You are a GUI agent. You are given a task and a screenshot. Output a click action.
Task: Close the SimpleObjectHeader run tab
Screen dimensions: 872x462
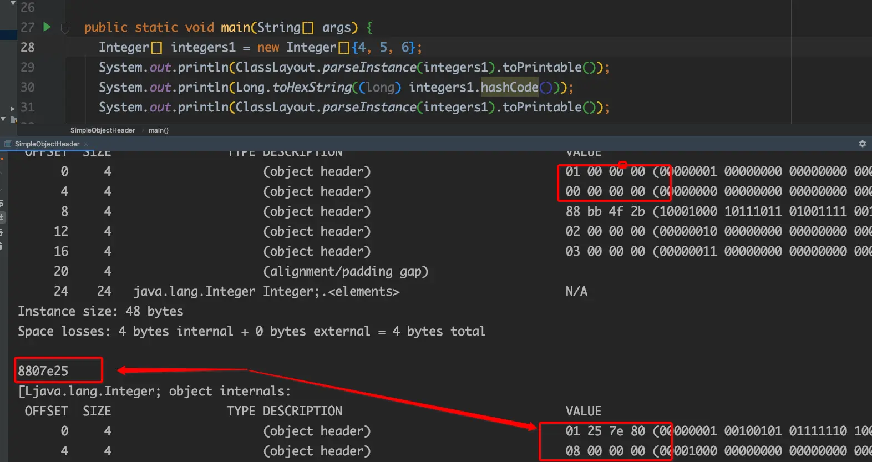[86, 144]
